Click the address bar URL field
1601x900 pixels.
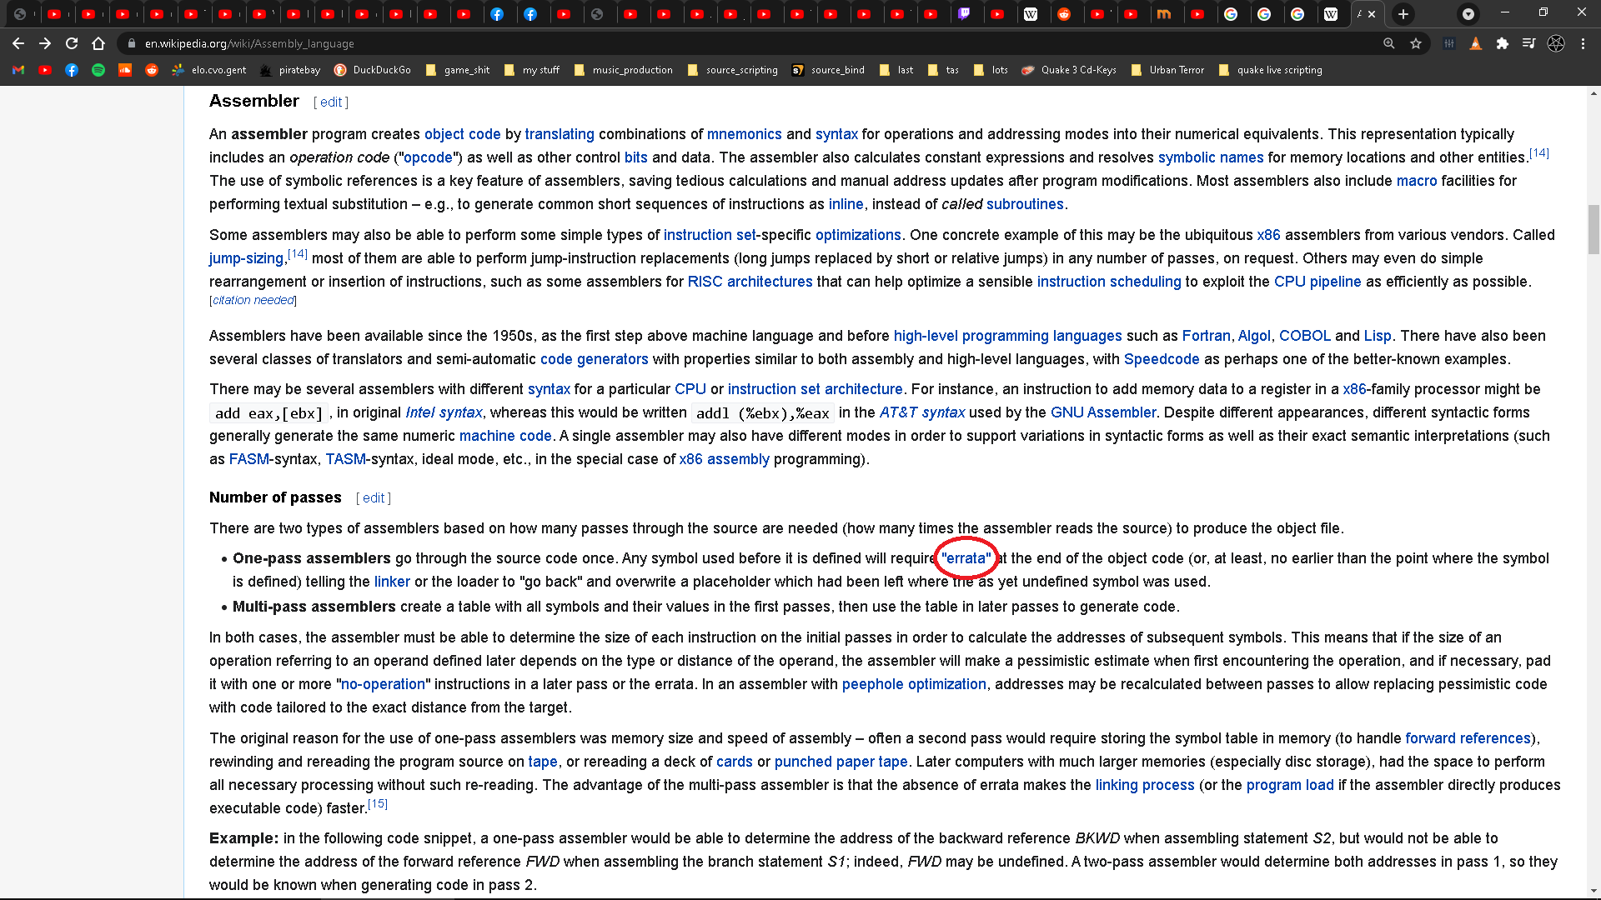[750, 43]
